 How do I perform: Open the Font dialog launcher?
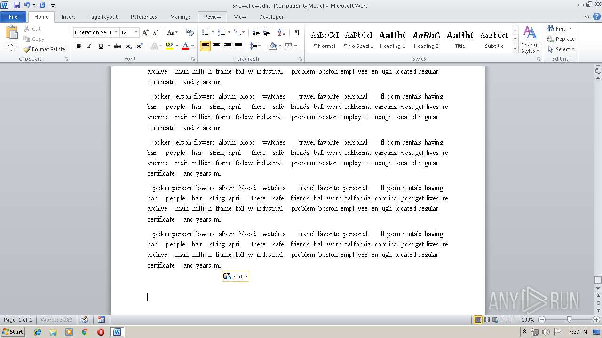[x=193, y=59]
